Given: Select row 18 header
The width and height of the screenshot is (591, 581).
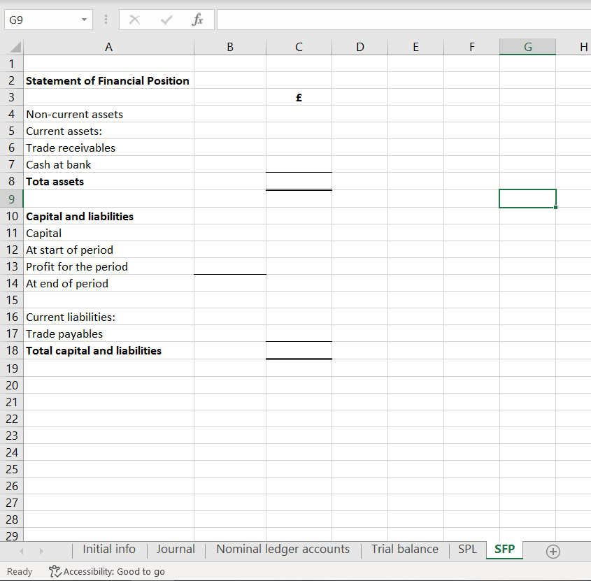Looking at the screenshot, I should (11, 351).
